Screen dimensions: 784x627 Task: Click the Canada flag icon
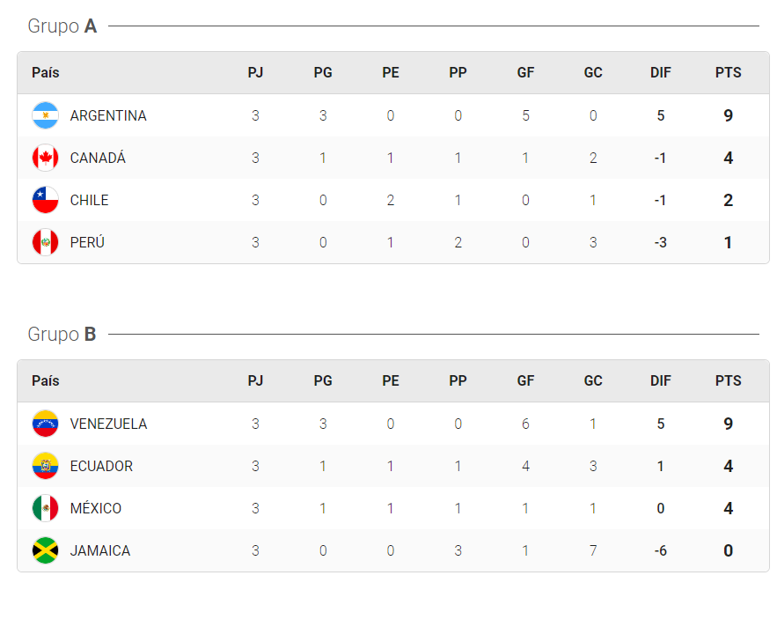45,158
